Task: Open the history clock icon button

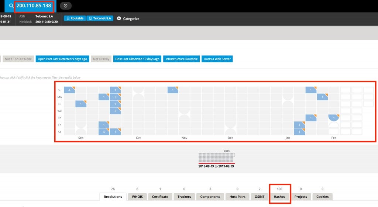Action: pyautogui.click(x=66, y=6)
